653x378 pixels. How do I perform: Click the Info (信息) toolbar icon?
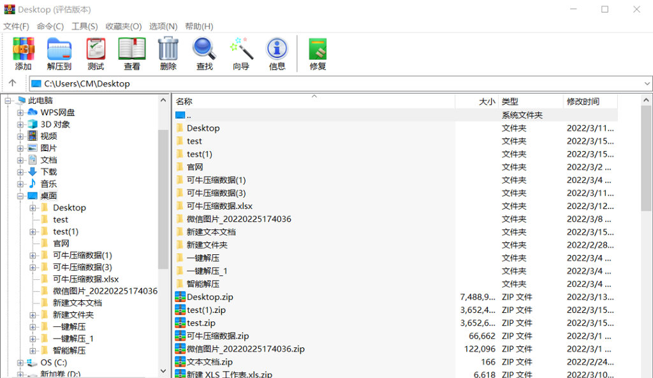[277, 48]
